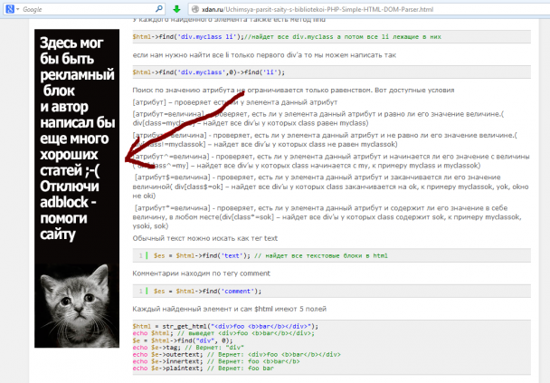
Task: Click the xdan.ru URL address bar
Action: click(368, 9)
